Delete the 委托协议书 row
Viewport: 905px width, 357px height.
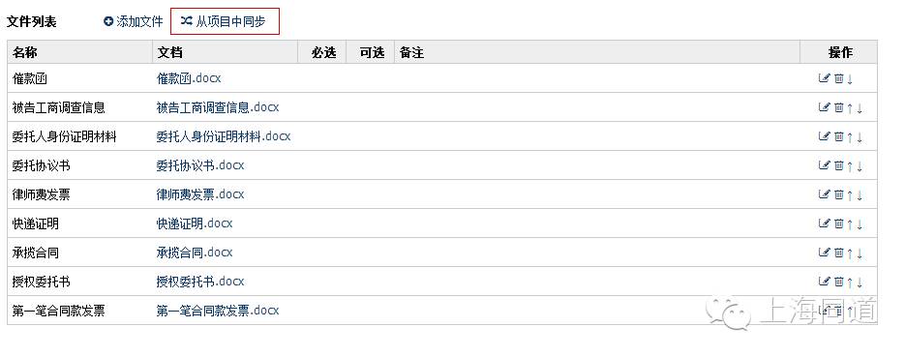(838, 165)
